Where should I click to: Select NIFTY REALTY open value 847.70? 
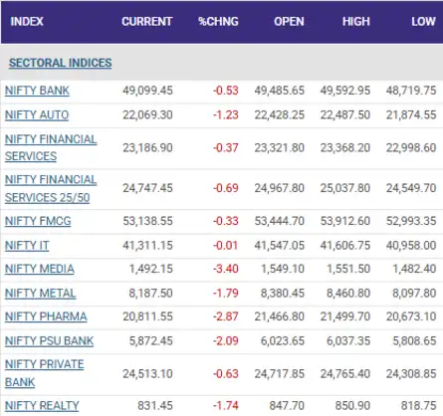(287, 406)
